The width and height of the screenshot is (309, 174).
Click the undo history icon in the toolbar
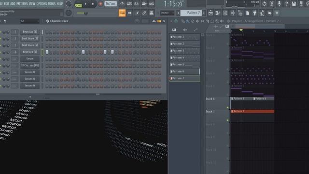point(264,3)
